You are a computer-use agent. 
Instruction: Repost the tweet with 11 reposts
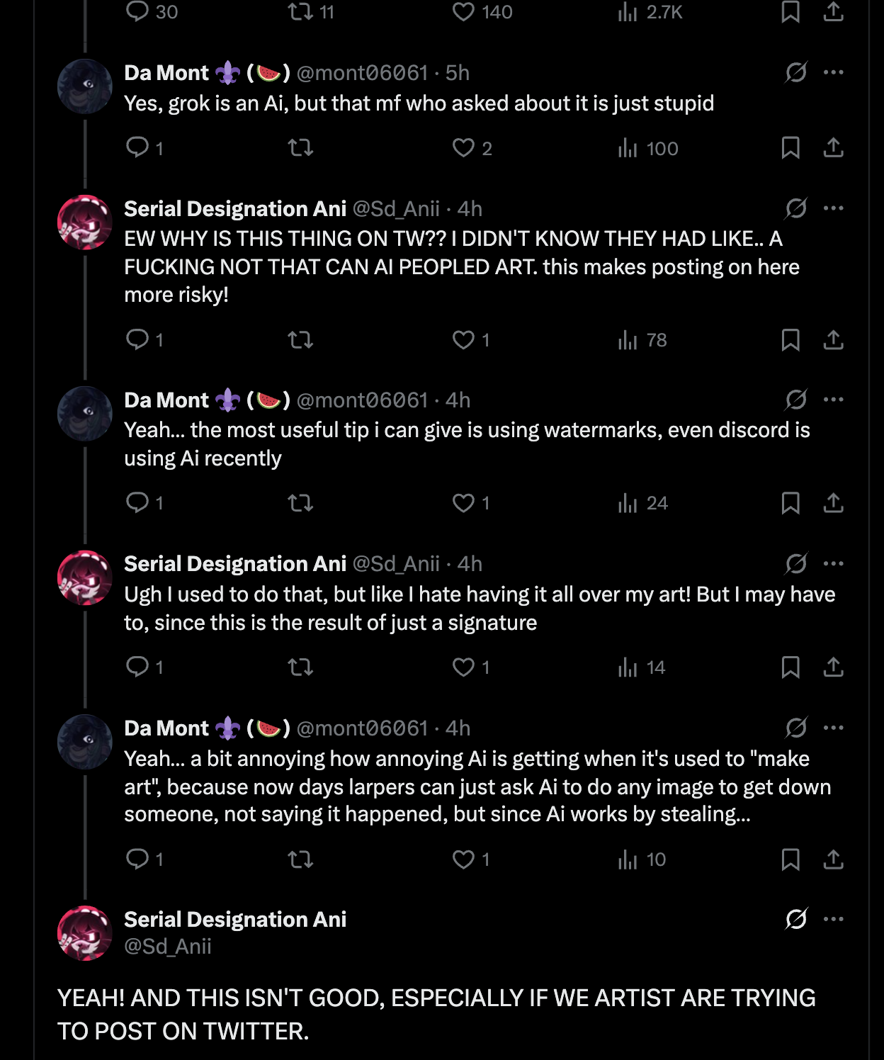tap(300, 12)
